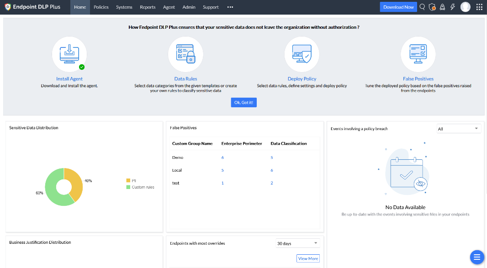Screen dimensions: 487x268
Task: Expand the more menu via the ellipsis
Action: [x=230, y=7]
